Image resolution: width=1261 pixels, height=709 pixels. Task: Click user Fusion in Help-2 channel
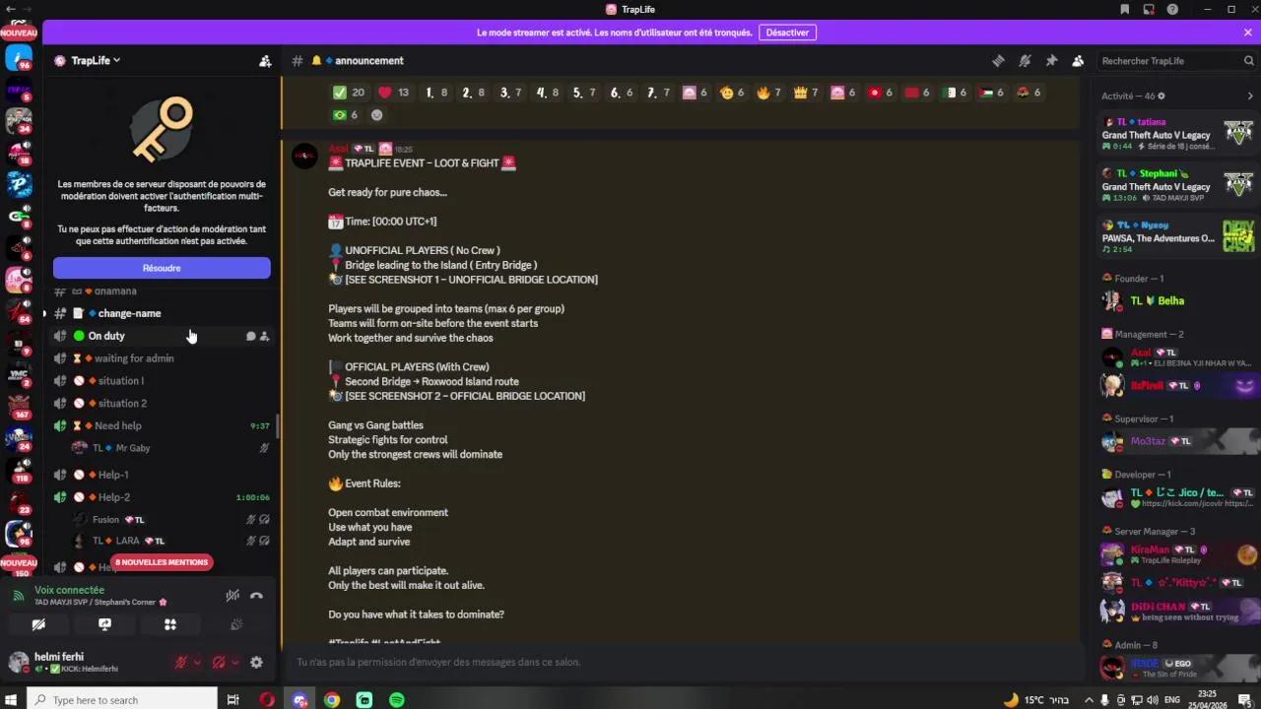[x=105, y=520]
